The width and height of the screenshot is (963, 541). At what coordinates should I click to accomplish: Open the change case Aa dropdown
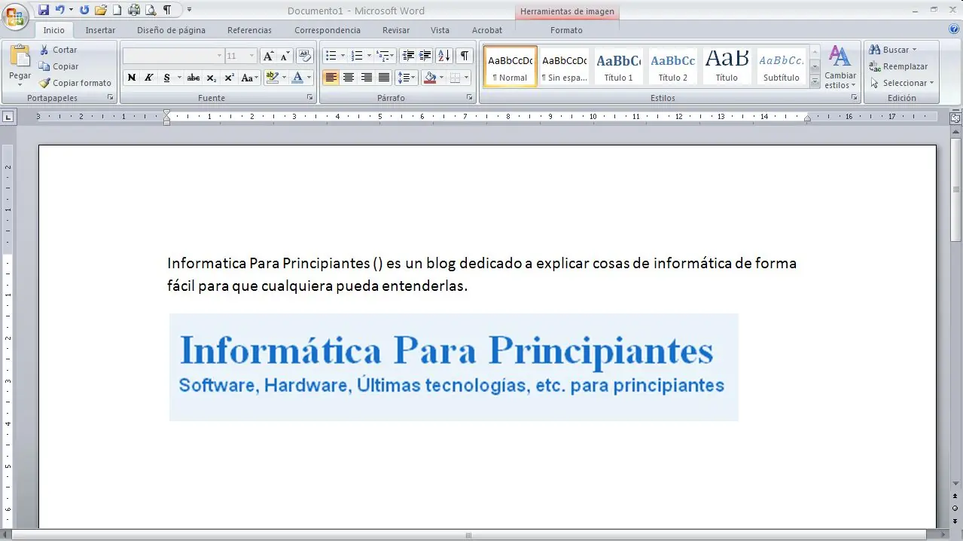(x=250, y=78)
